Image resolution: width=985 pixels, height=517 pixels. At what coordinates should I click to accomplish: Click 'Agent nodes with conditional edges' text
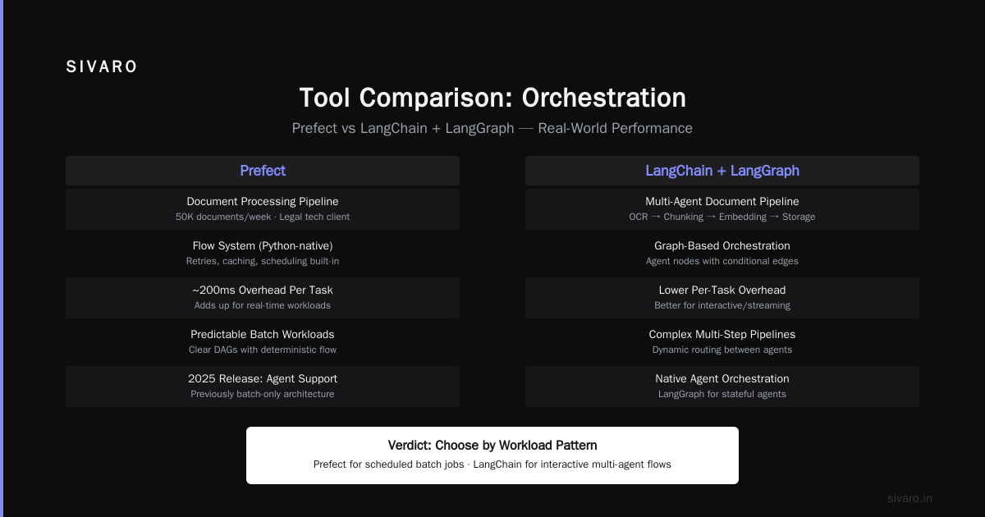pyautogui.click(x=722, y=261)
